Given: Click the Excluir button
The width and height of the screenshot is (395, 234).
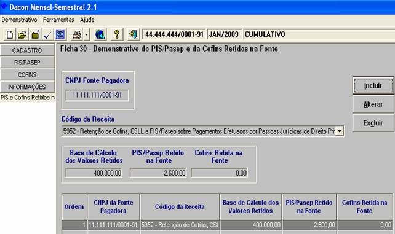Looking at the screenshot, I should pos(373,123).
